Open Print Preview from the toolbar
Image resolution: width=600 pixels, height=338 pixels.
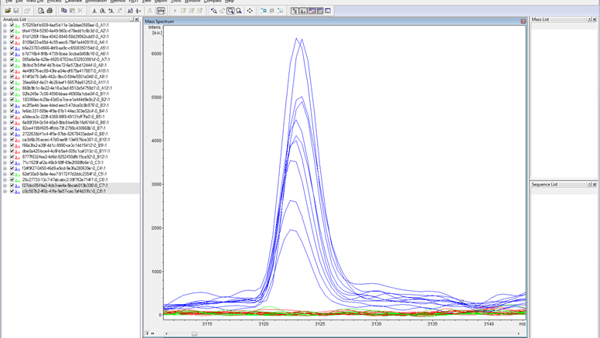click(41, 11)
